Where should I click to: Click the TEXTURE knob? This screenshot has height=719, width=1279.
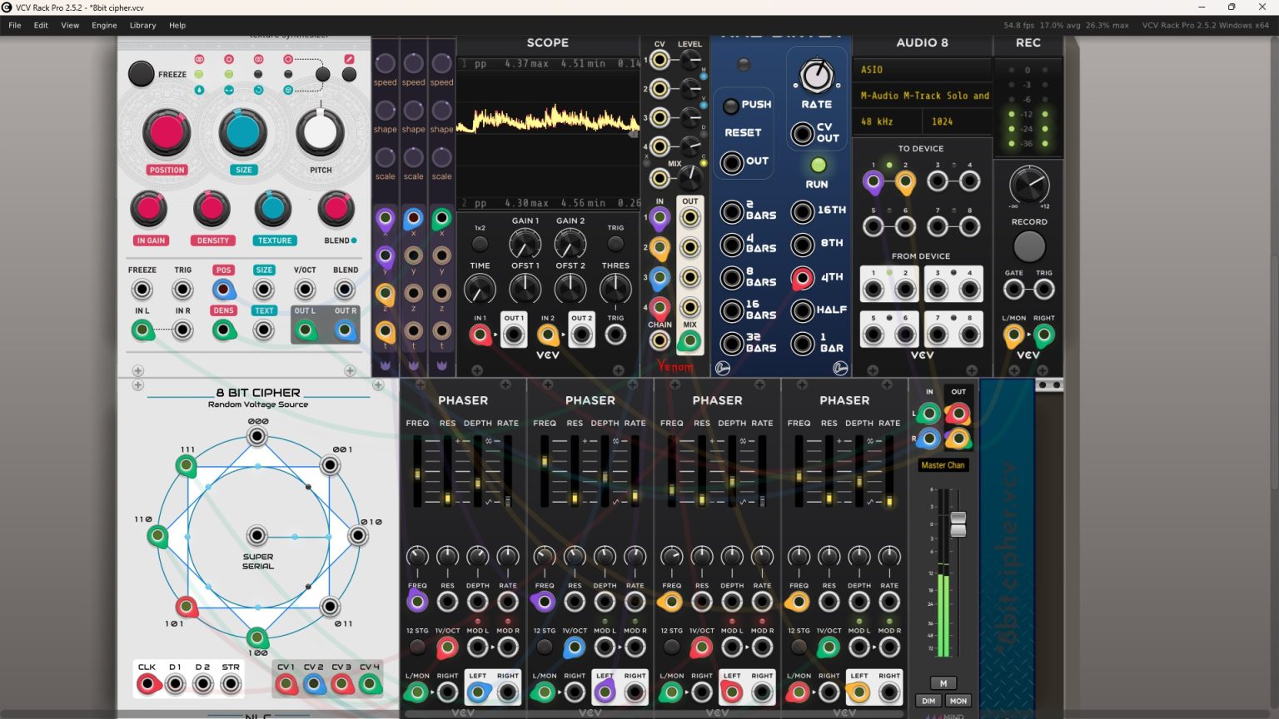(x=273, y=209)
